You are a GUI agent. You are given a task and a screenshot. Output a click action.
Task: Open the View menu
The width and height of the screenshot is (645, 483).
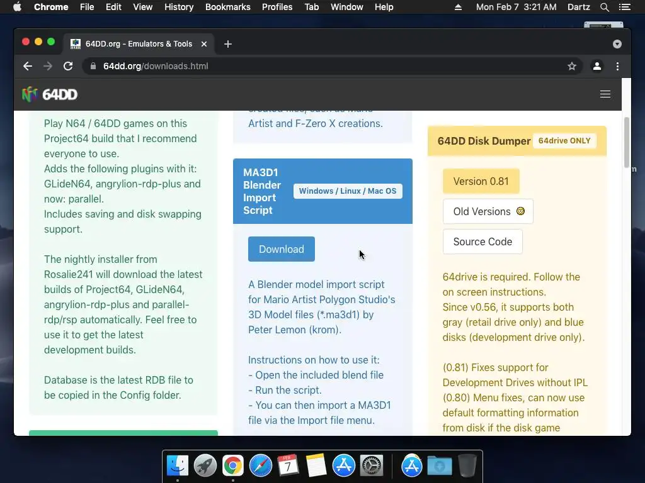click(143, 7)
